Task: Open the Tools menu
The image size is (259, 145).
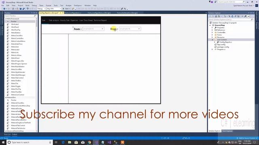Action: coord(56,5)
